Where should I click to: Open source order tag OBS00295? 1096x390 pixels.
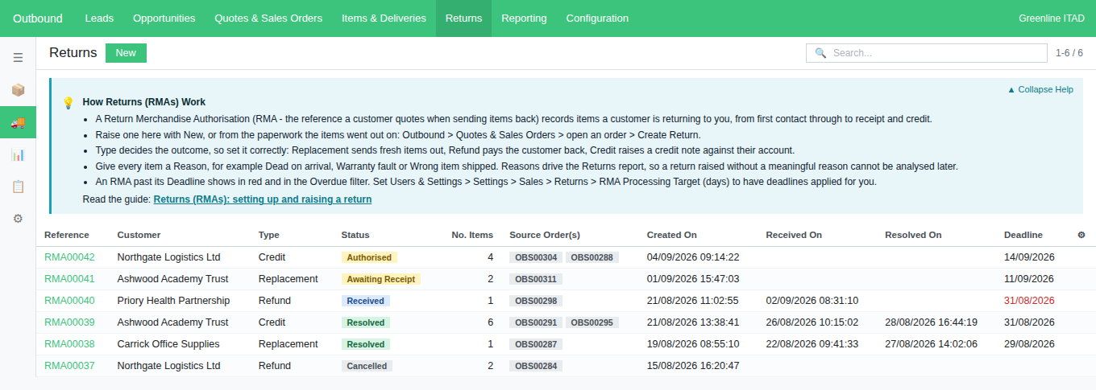click(592, 322)
